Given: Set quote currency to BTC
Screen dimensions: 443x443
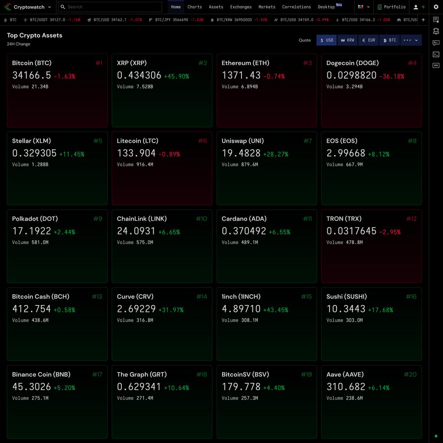Looking at the screenshot, I should (x=389, y=40).
